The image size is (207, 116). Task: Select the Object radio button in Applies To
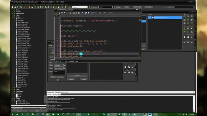[x=108, y=13]
